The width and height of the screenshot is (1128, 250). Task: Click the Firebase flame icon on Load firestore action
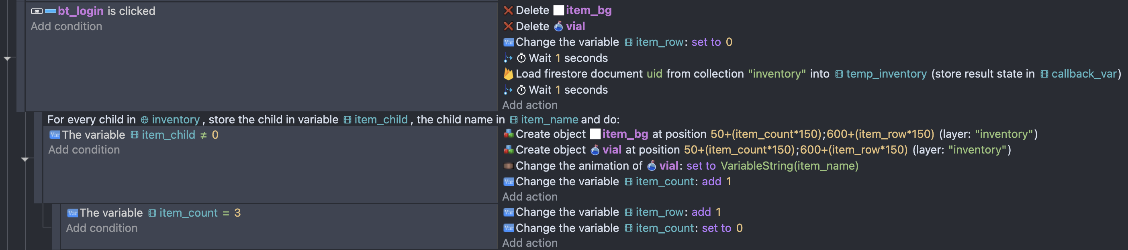tap(508, 74)
